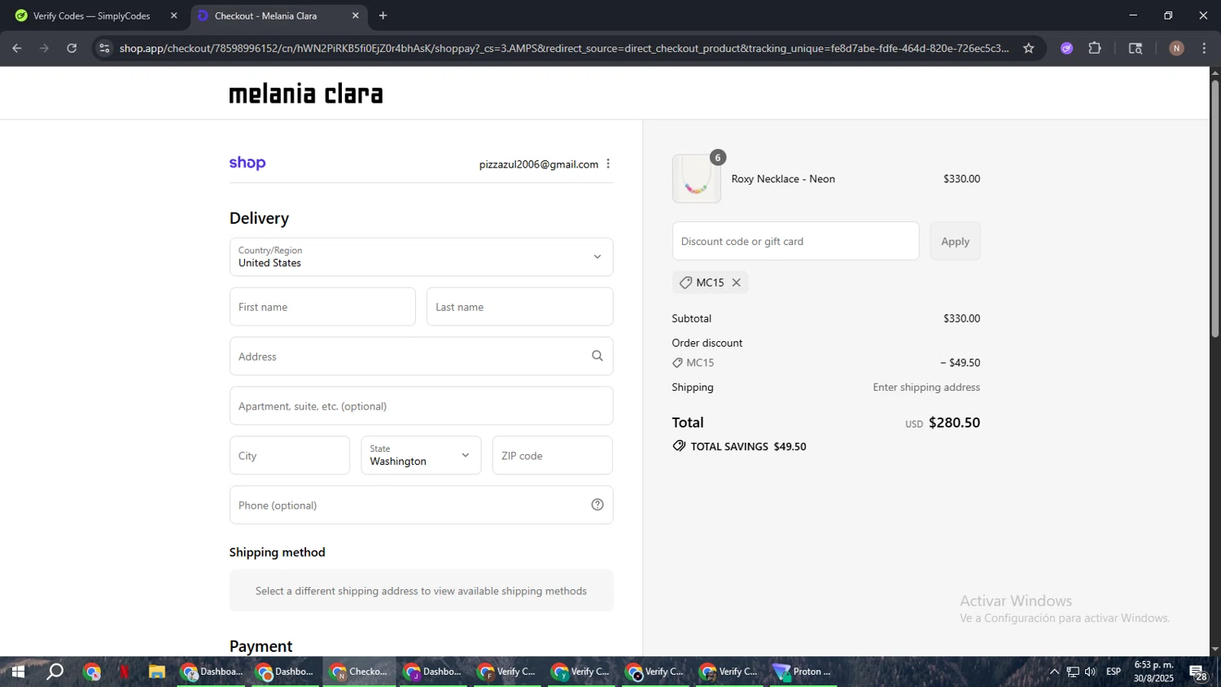
Task: Open the Chrome profile avatar N
Action: (1176, 48)
